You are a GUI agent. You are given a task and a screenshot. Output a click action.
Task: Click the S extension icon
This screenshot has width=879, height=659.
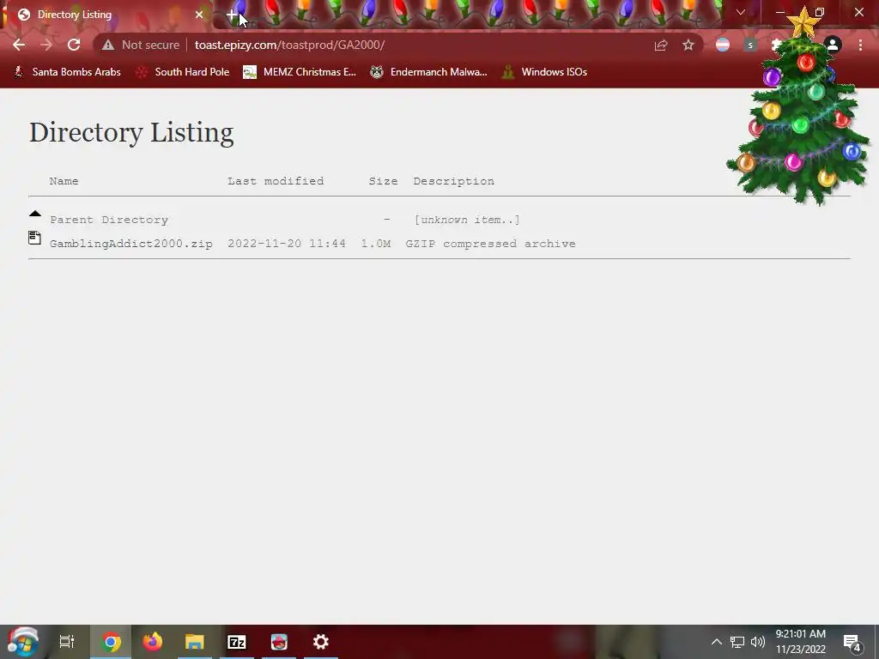click(x=750, y=45)
